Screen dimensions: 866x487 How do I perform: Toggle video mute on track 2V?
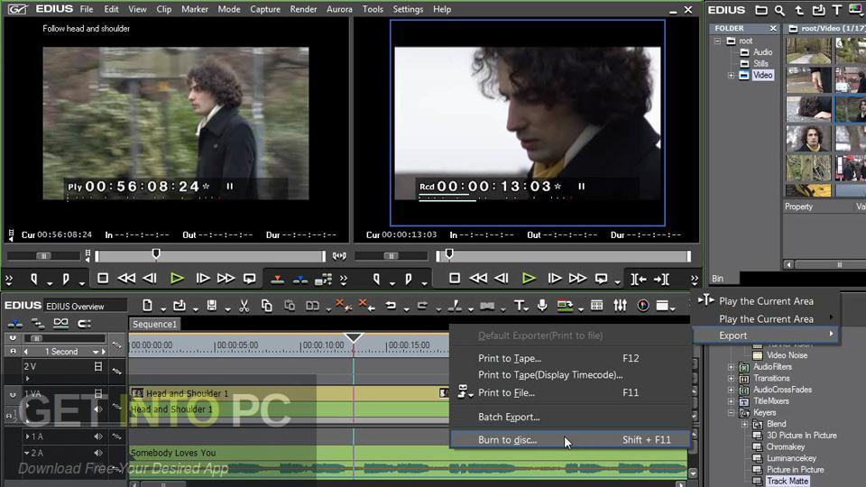(98, 366)
